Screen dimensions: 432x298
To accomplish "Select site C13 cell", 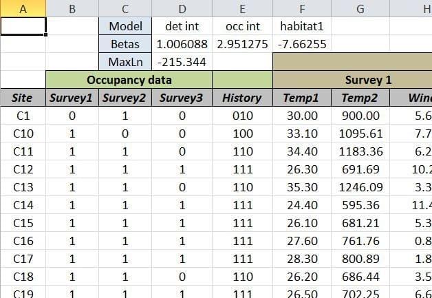I will coord(23,187).
